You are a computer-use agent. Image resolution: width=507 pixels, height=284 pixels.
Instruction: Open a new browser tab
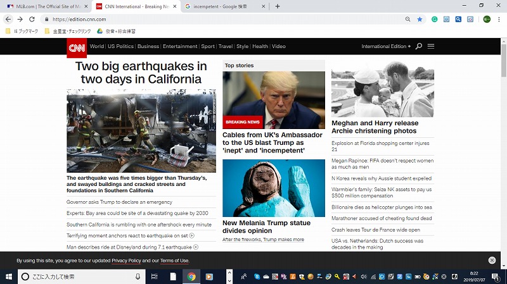tap(278, 6)
